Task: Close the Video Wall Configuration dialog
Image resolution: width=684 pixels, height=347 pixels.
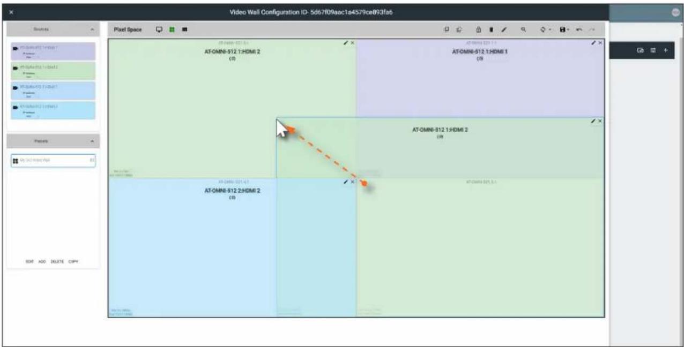Action: [11, 12]
